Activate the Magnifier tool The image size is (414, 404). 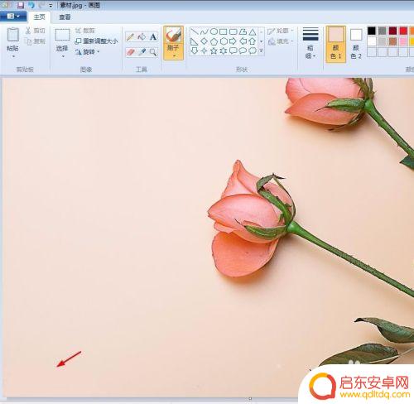pos(153,52)
